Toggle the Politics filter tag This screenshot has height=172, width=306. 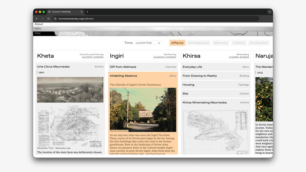tap(238, 43)
